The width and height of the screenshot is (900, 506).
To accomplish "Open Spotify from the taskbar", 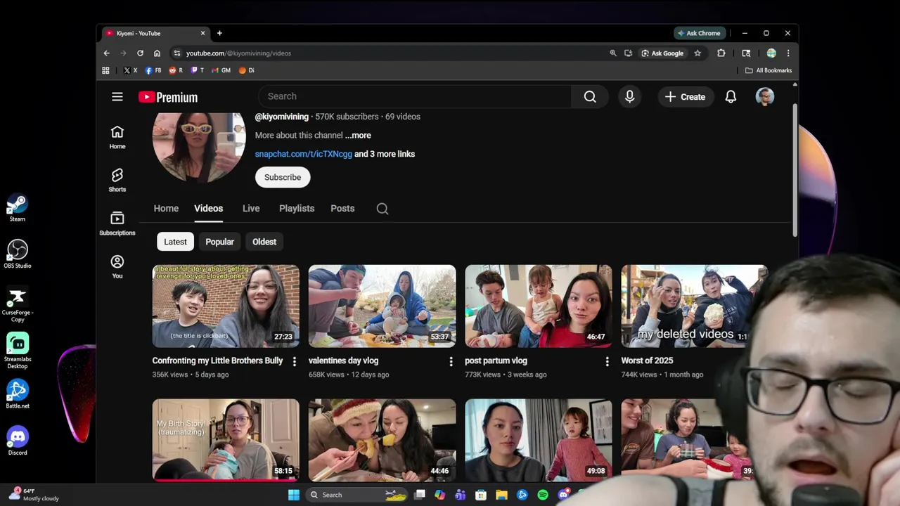I will (x=543, y=495).
